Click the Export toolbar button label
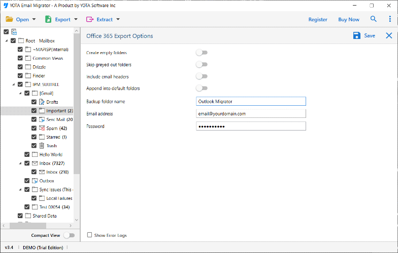The image size is (398, 253). 63,19
